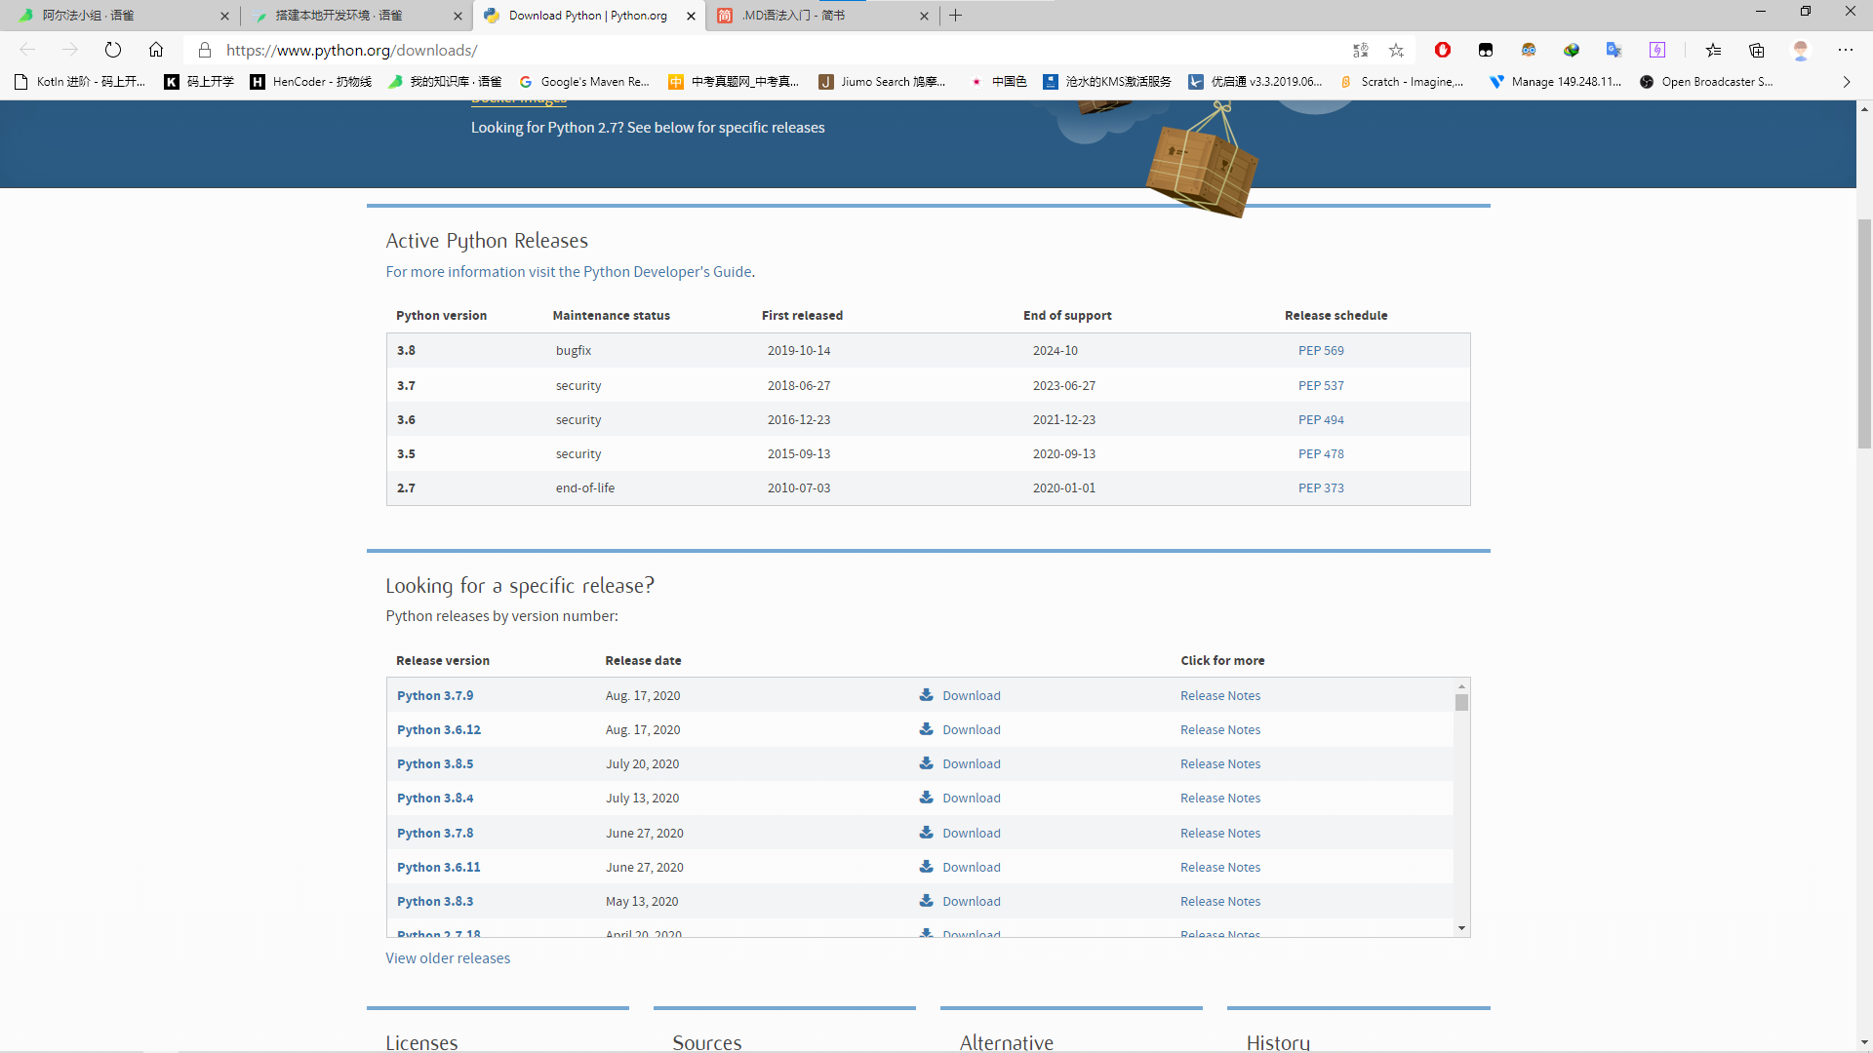Open the collections icon
Image resolution: width=1873 pixels, height=1053 pixels.
1757,50
